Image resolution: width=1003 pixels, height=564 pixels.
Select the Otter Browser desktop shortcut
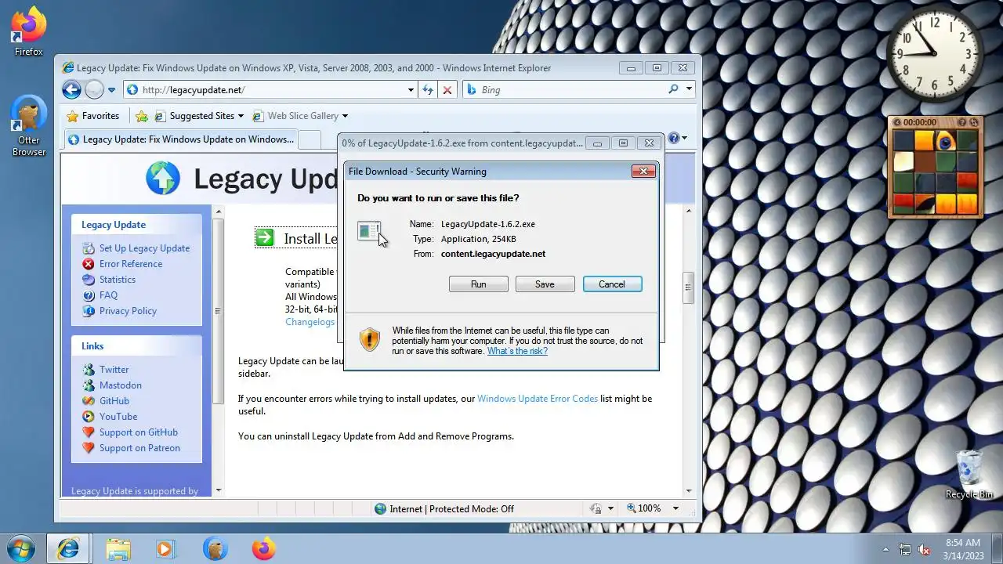point(29,126)
